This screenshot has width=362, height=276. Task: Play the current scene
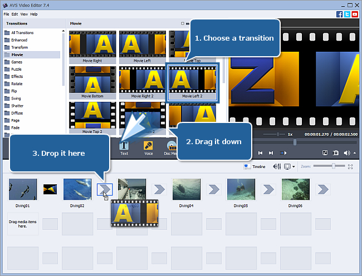click(x=283, y=153)
